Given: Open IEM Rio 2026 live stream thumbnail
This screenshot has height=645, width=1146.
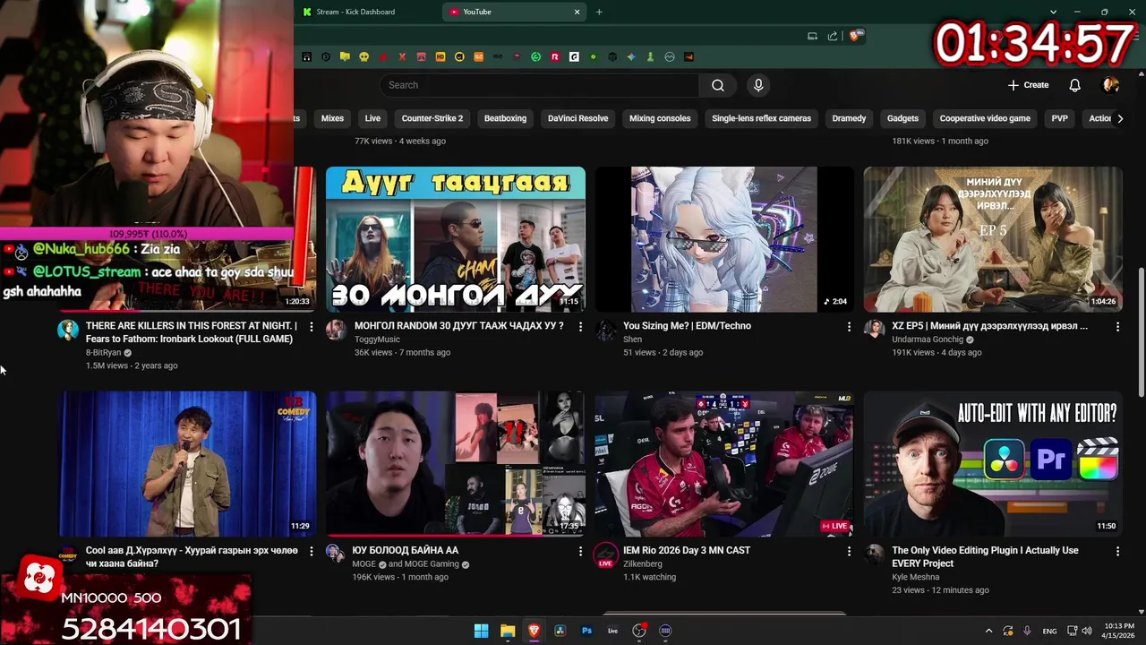Looking at the screenshot, I should pyautogui.click(x=724, y=463).
